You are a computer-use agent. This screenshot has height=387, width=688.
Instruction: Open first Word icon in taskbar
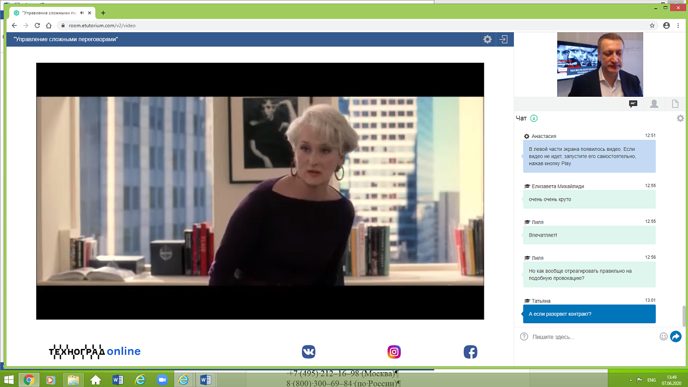click(x=118, y=380)
